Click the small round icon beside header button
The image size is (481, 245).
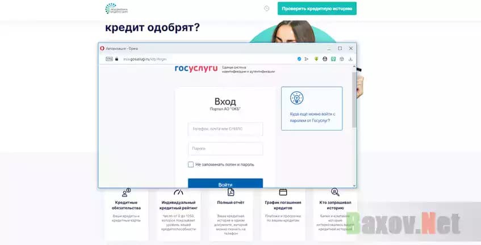click(266, 9)
